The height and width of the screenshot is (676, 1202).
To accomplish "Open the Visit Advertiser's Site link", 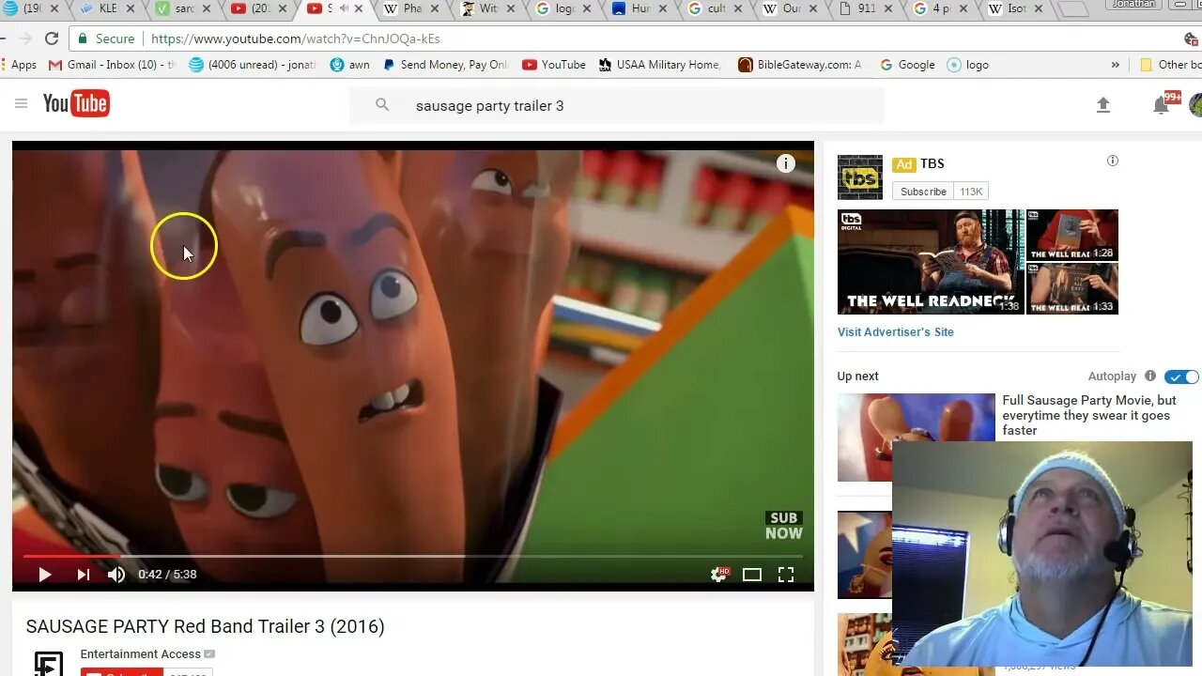I will coord(896,332).
